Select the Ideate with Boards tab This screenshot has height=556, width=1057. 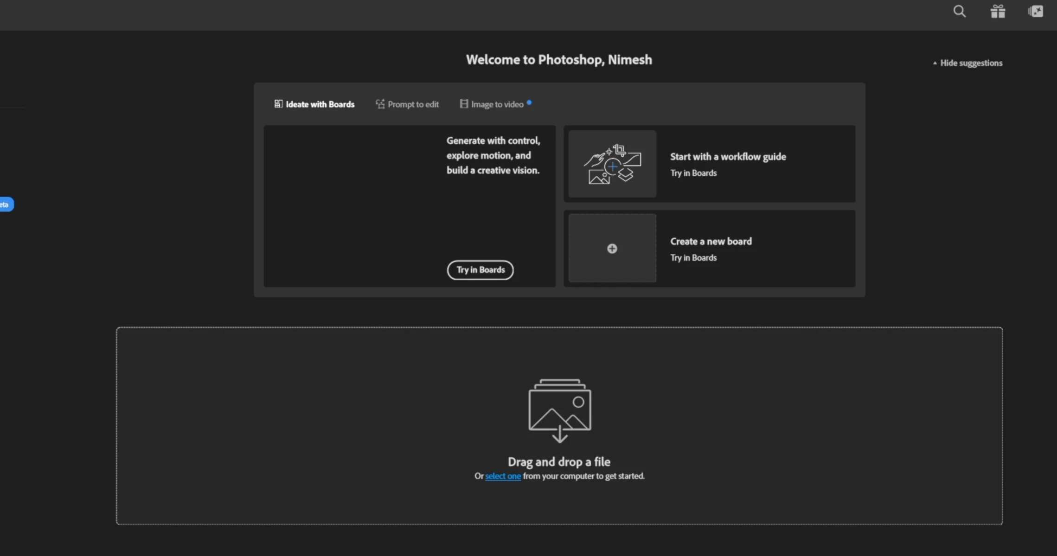coord(314,104)
